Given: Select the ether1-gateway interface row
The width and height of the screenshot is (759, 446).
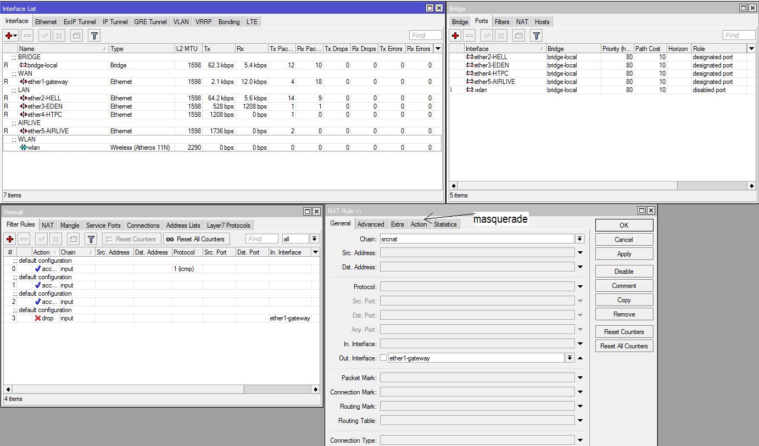Looking at the screenshot, I should coord(222,82).
